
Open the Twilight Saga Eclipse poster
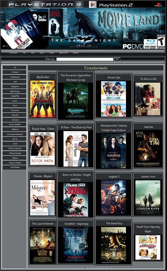114,151
